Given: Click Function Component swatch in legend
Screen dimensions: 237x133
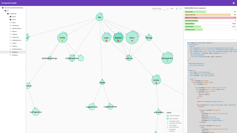Looking at the screenshot, I should pyautogui.click(x=167, y=116).
